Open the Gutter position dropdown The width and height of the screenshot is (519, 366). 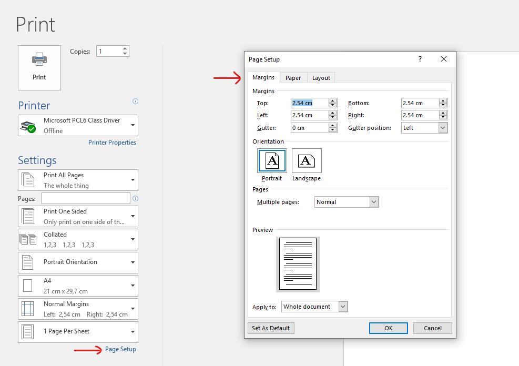click(x=443, y=128)
